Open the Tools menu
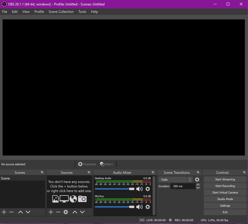248x224 pixels. 82,12
